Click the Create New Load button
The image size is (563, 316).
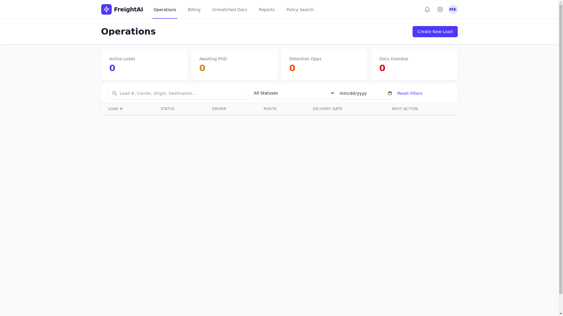[435, 32]
